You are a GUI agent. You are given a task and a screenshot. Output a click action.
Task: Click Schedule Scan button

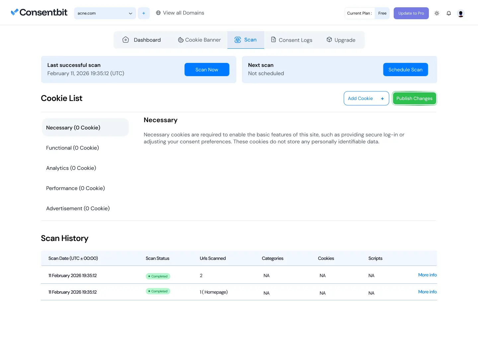click(x=406, y=70)
